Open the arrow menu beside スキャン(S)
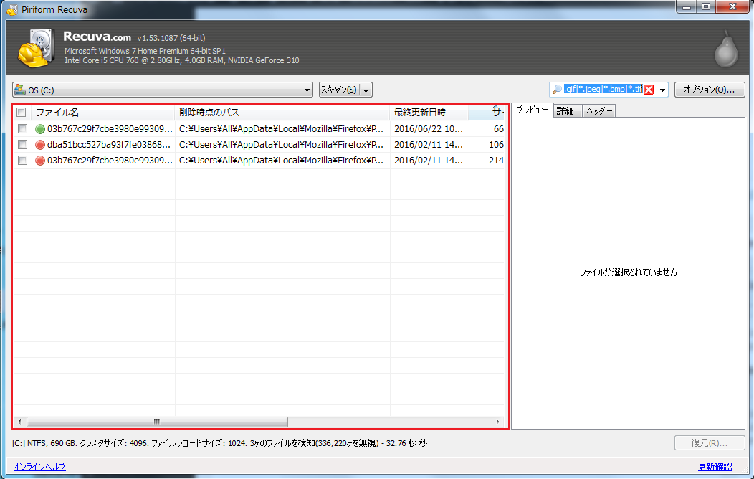 (x=366, y=90)
